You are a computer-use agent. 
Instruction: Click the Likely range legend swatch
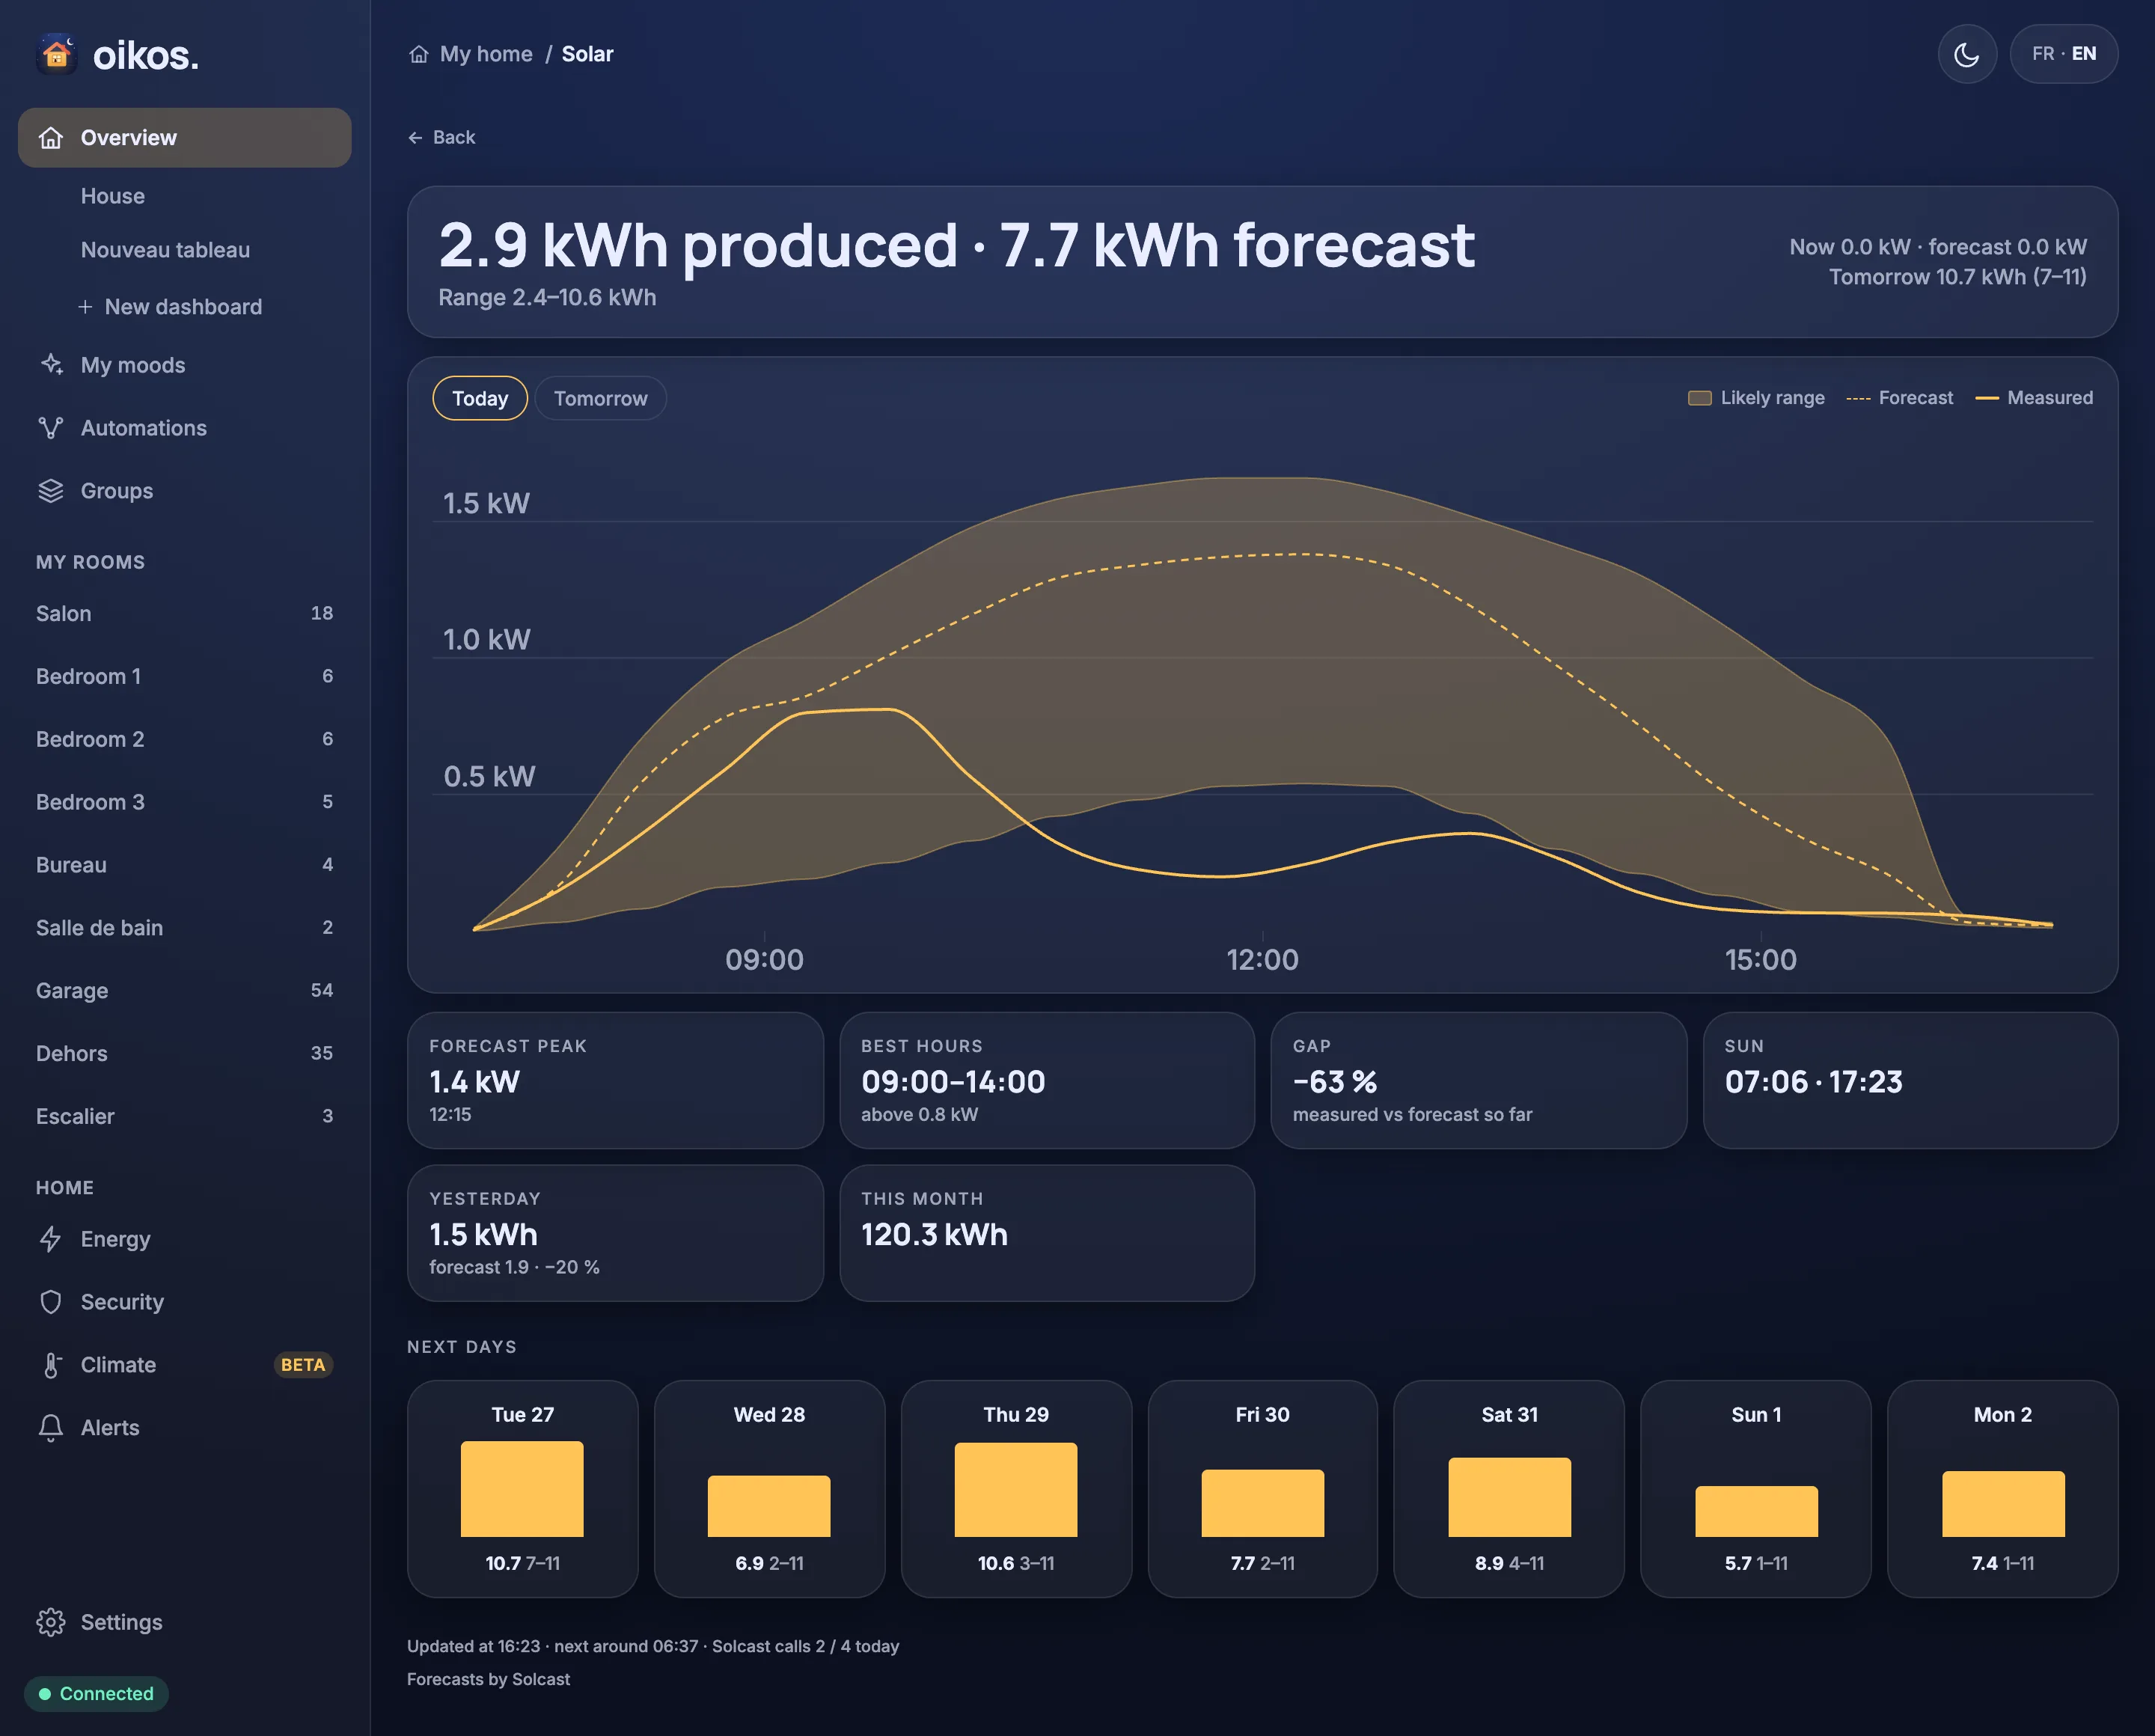(x=1700, y=398)
